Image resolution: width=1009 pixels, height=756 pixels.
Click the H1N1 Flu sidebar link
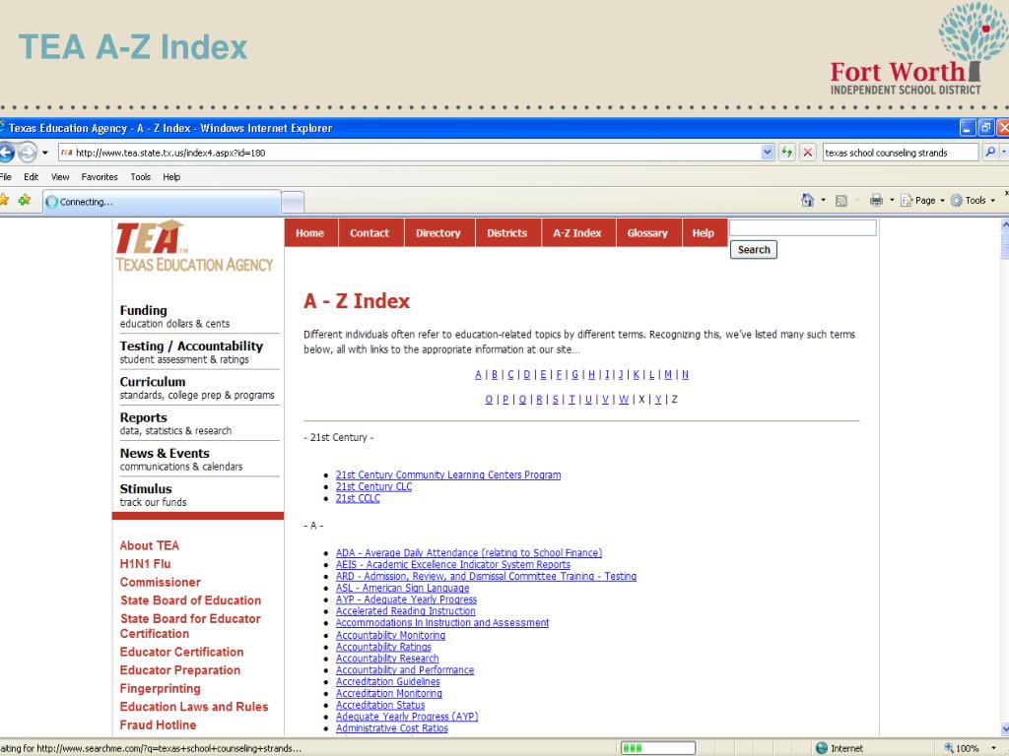click(146, 564)
